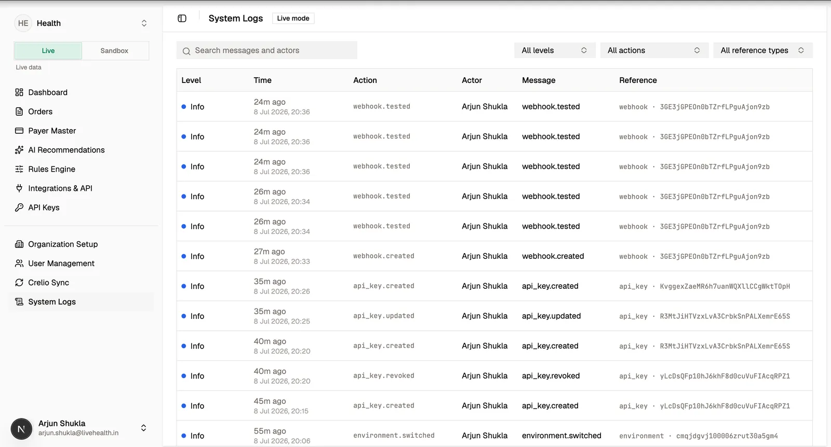Open the All actions filter dropdown
This screenshot has height=447, width=831.
[654, 50]
